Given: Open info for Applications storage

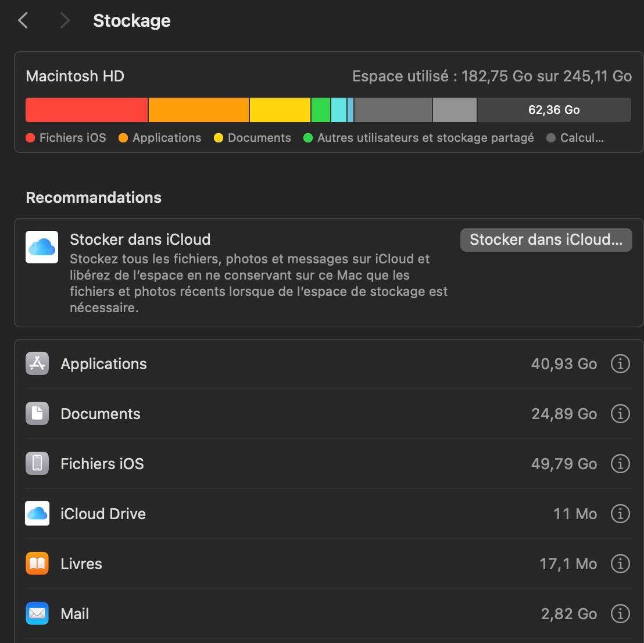Looking at the screenshot, I should point(620,364).
